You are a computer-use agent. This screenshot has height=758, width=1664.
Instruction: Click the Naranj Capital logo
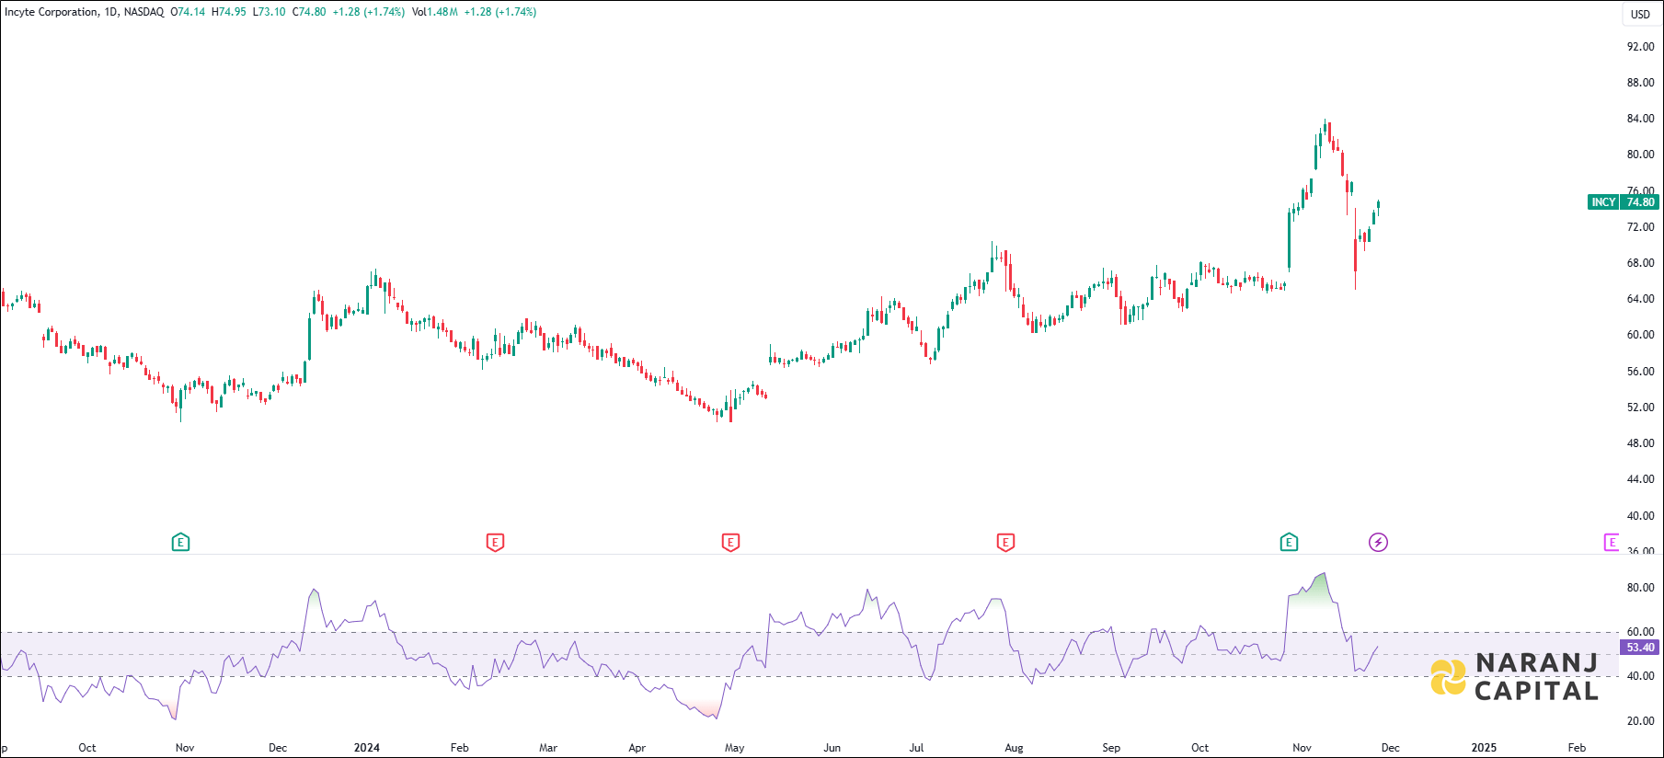(x=1515, y=677)
